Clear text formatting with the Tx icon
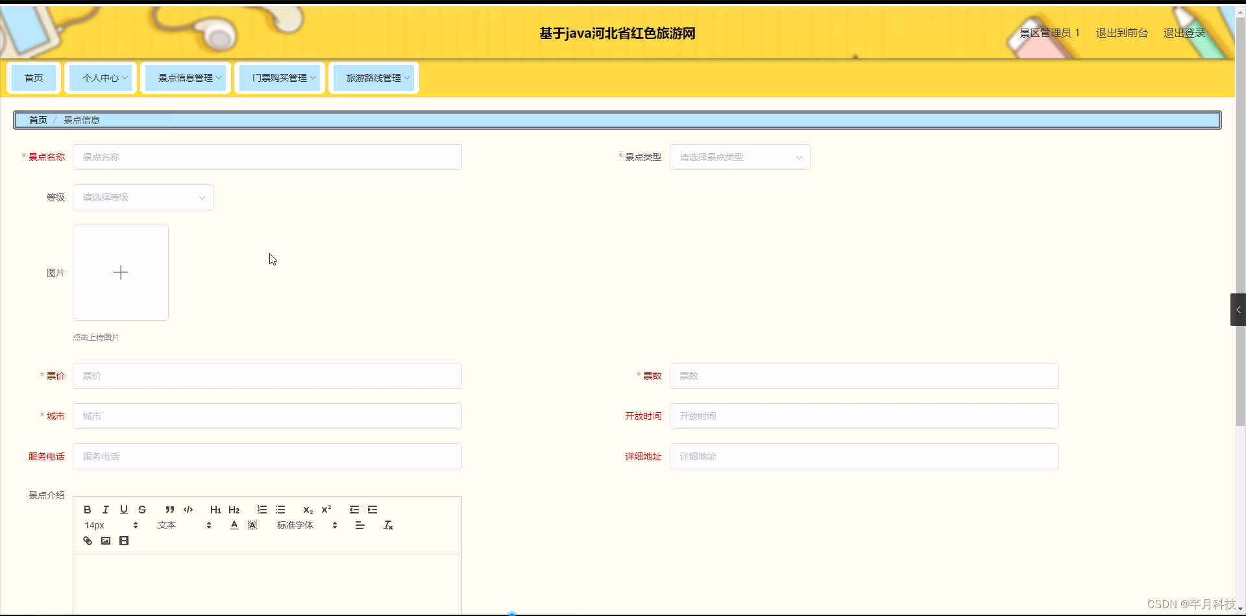Screen dimensions: 1246x616 point(387,525)
